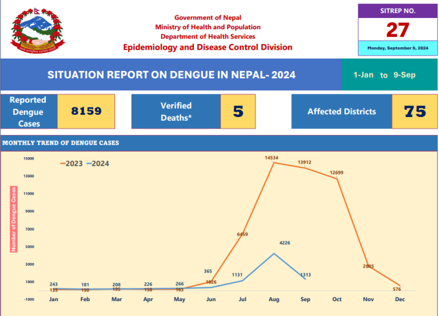Click the Sep x-axis label
Viewport: 439px width, 316px height.
coord(305,299)
